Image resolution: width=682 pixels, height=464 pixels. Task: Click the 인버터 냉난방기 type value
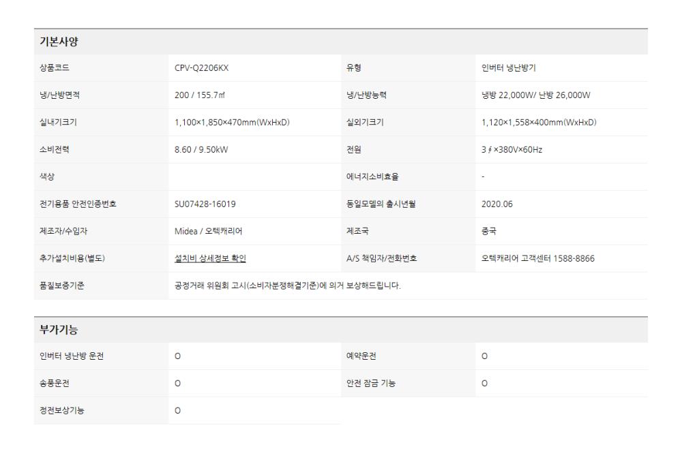513,67
